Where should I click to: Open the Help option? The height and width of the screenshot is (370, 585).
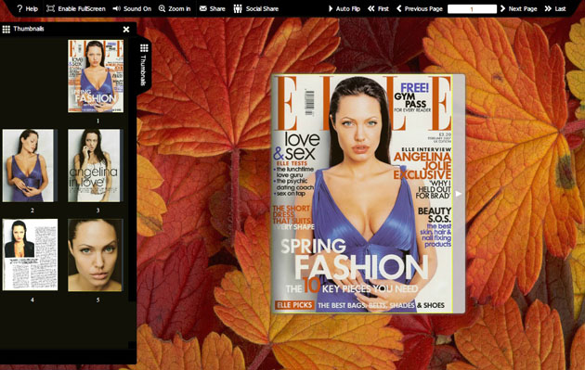coord(27,8)
